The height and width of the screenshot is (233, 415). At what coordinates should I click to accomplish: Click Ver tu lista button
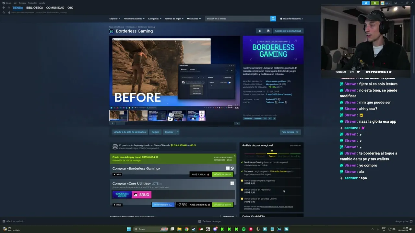[290, 132]
